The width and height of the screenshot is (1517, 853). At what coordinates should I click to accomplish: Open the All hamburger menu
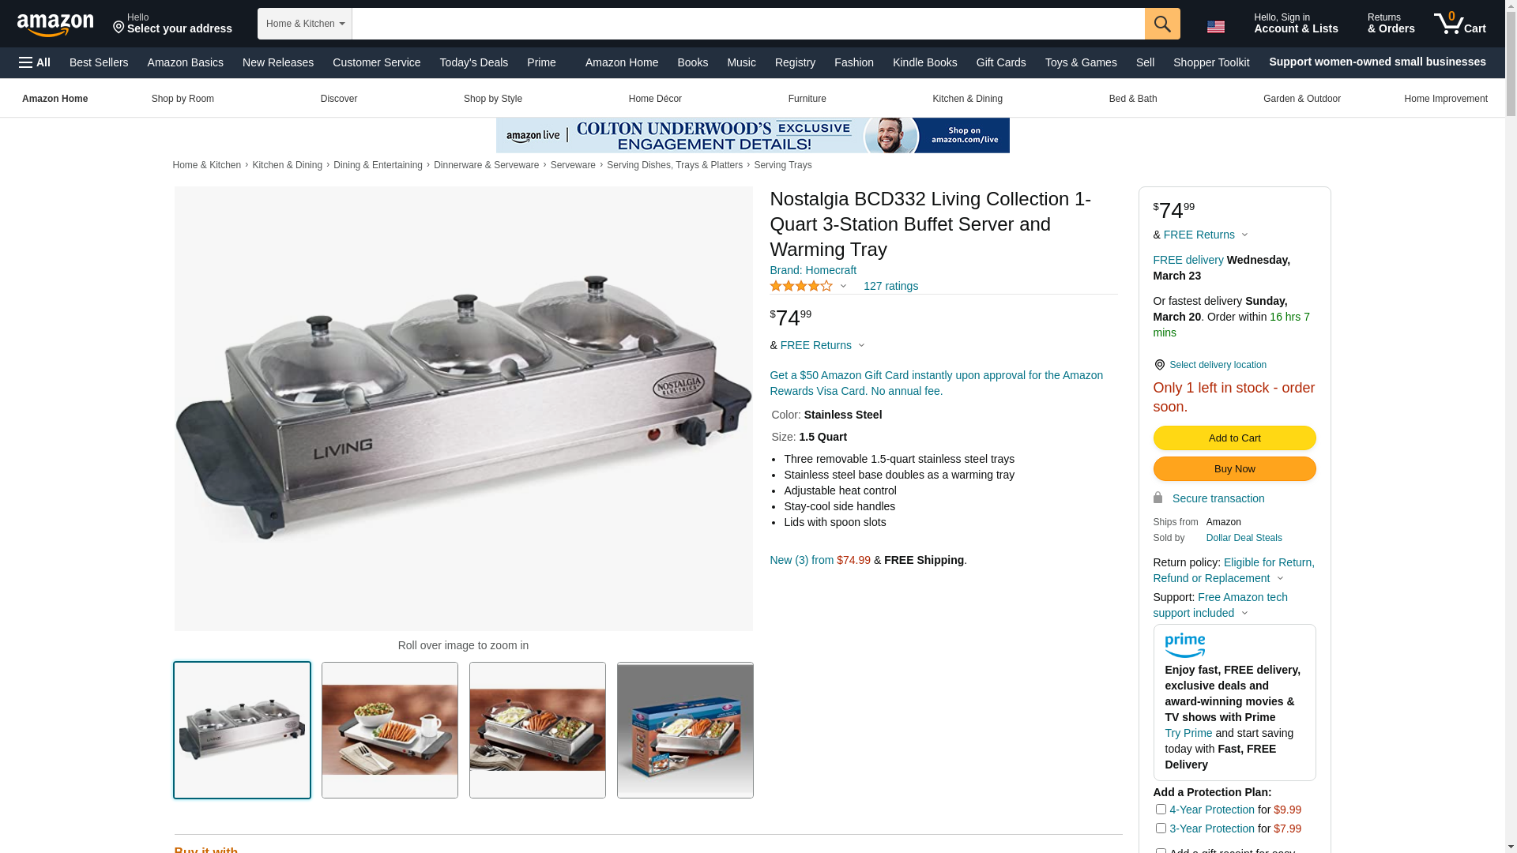click(35, 62)
